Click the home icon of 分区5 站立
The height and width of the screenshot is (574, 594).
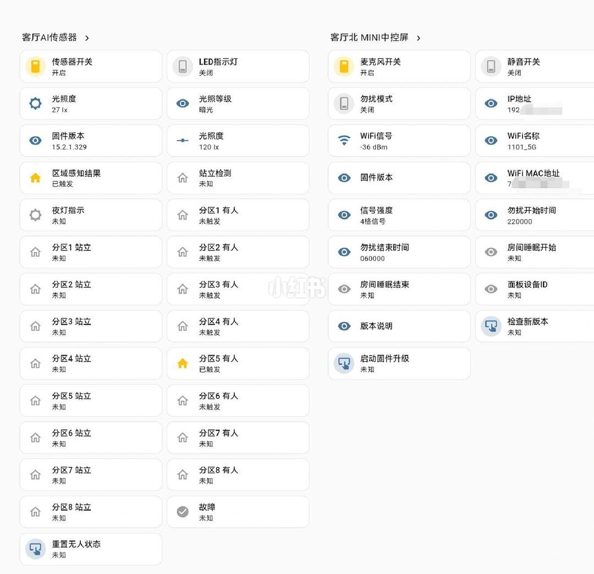pyautogui.click(x=36, y=401)
